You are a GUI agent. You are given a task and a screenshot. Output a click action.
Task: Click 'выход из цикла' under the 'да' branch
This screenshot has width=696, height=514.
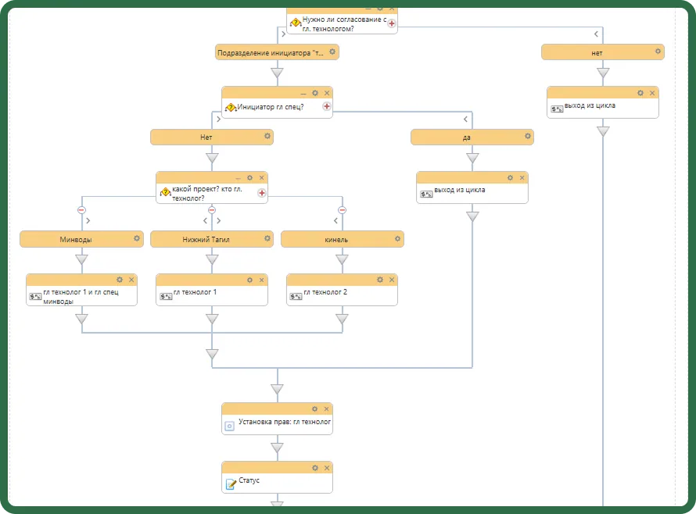pos(459,190)
